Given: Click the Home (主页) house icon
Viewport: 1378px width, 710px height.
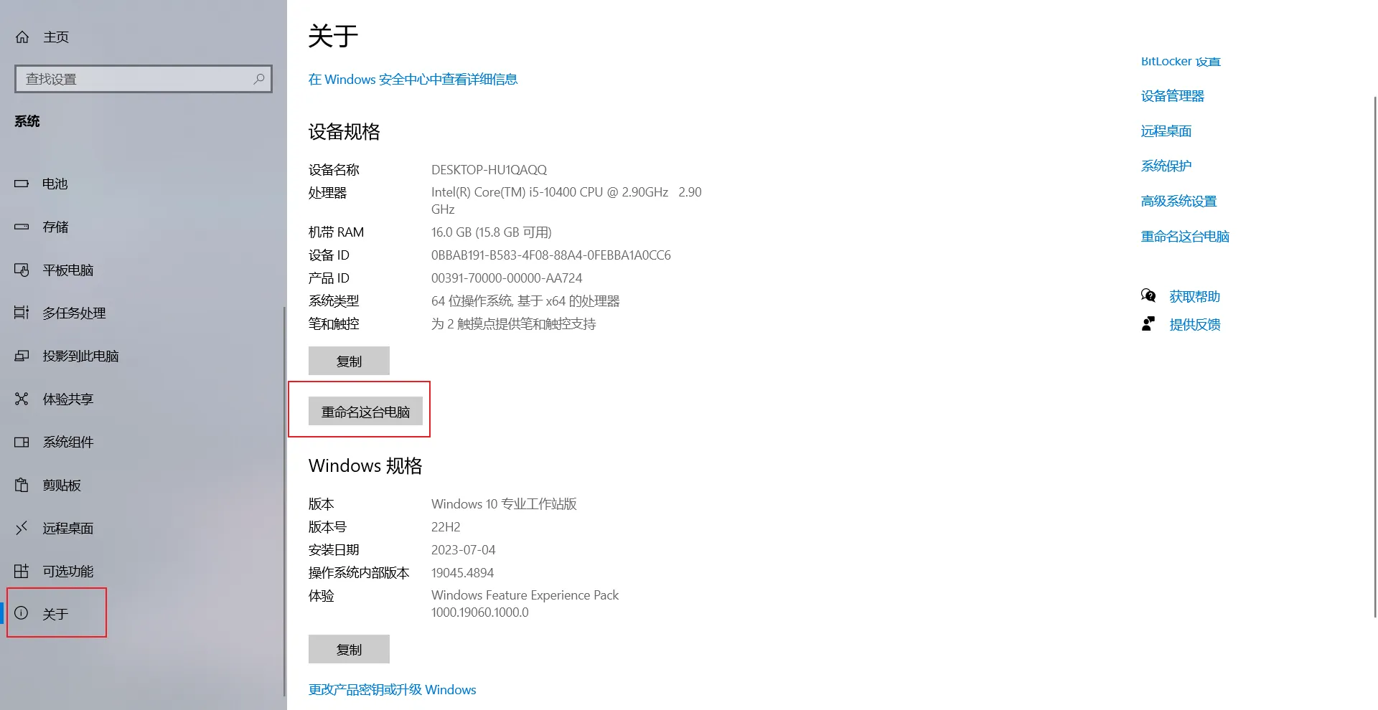Looking at the screenshot, I should pos(22,37).
